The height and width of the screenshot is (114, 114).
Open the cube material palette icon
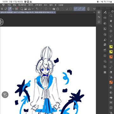tap(99, 22)
